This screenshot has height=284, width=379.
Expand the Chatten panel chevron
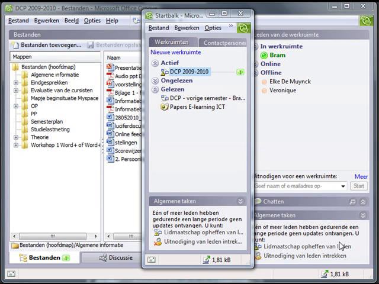pyautogui.click(x=363, y=202)
